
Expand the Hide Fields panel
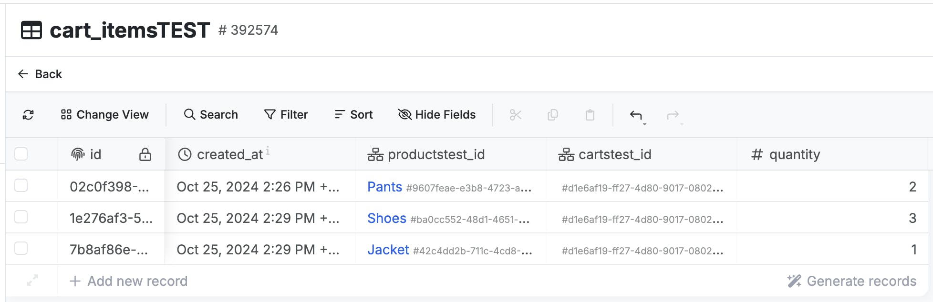click(x=436, y=115)
